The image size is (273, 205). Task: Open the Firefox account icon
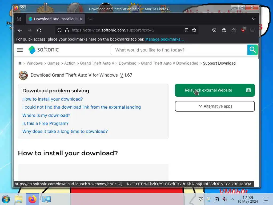click(x=224, y=30)
